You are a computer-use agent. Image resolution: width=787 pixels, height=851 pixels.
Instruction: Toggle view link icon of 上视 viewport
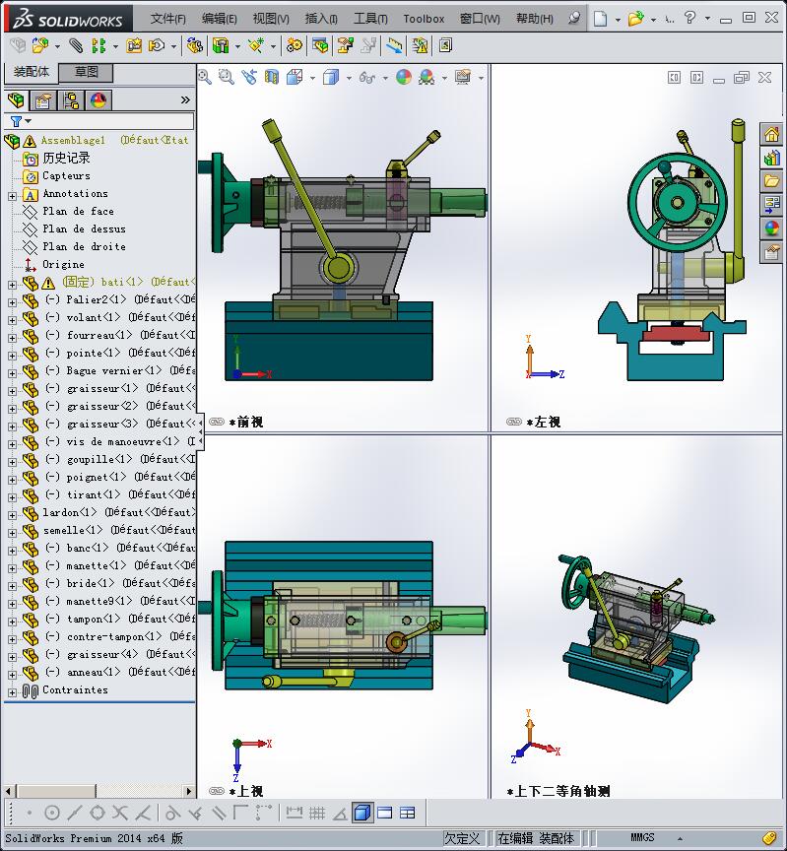[x=217, y=791]
